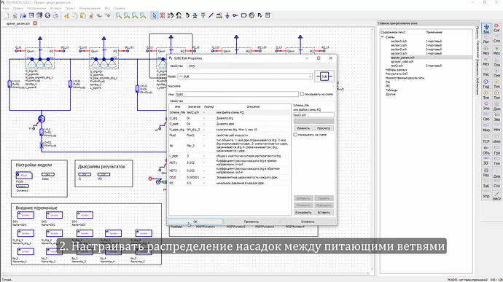Open the 'Эле' component palette button
Screen dimensions: 503x282
coord(486,106)
